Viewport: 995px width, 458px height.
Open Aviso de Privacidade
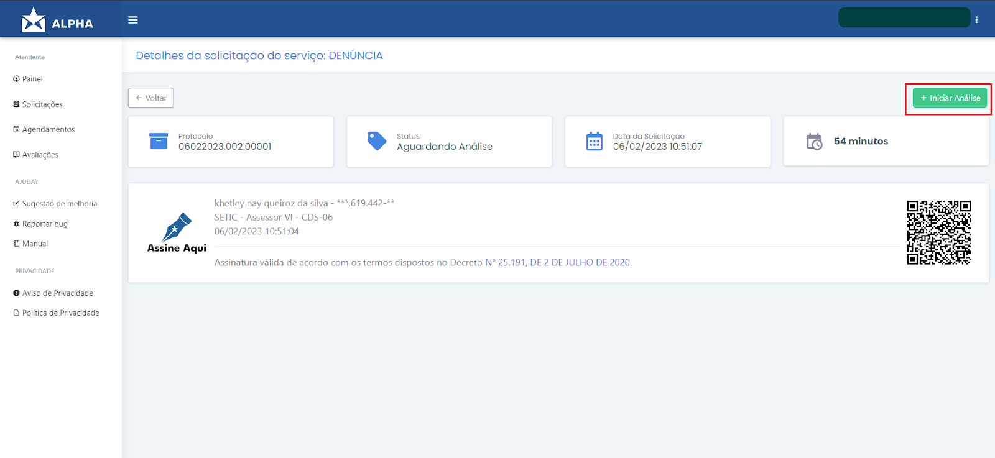53,293
